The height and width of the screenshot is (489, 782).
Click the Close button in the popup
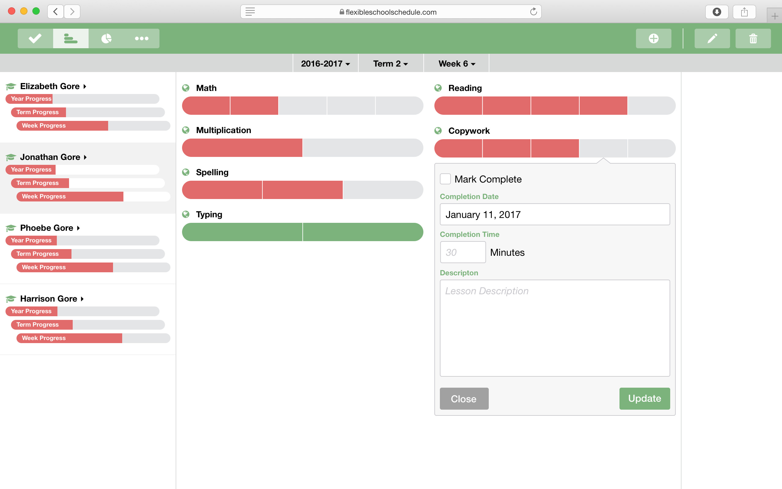(464, 398)
